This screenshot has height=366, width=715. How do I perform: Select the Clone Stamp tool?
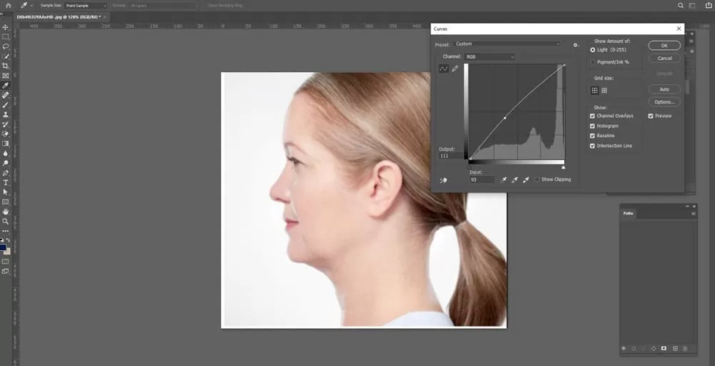[6, 114]
